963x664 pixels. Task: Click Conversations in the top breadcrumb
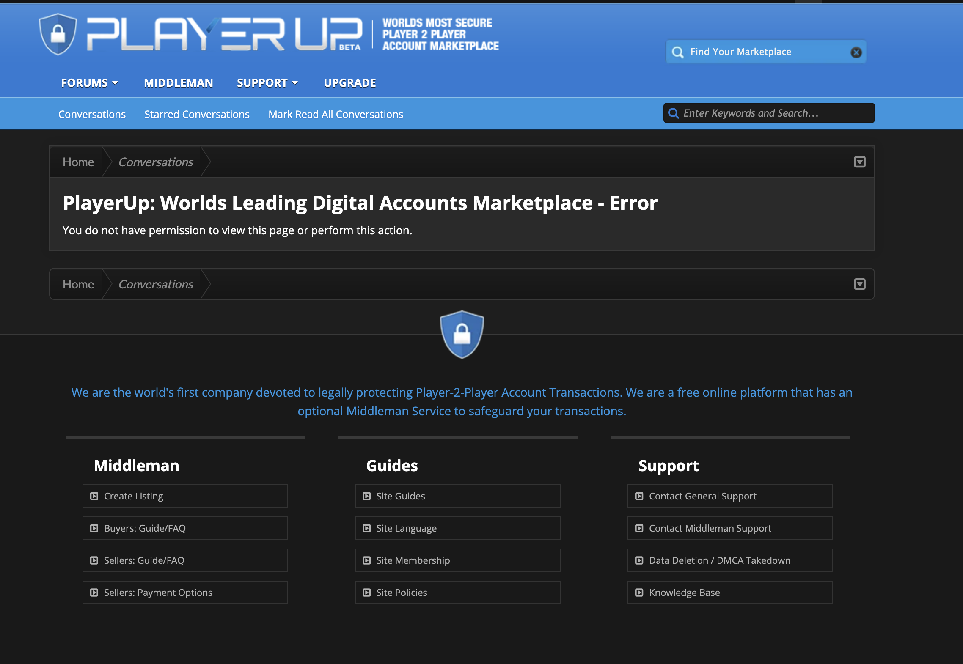point(156,162)
